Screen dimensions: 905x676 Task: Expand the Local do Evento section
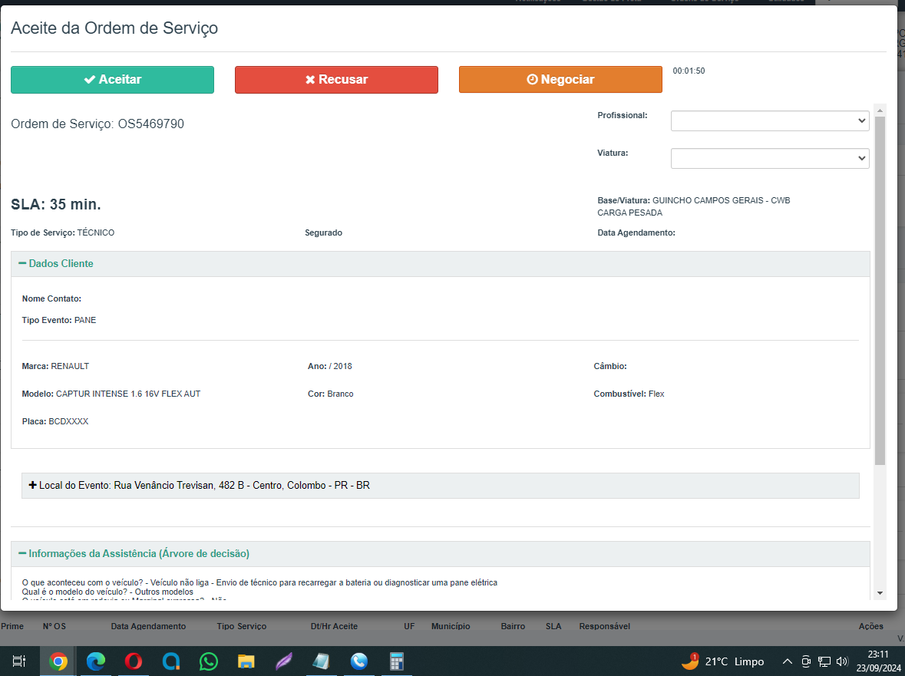click(x=199, y=486)
